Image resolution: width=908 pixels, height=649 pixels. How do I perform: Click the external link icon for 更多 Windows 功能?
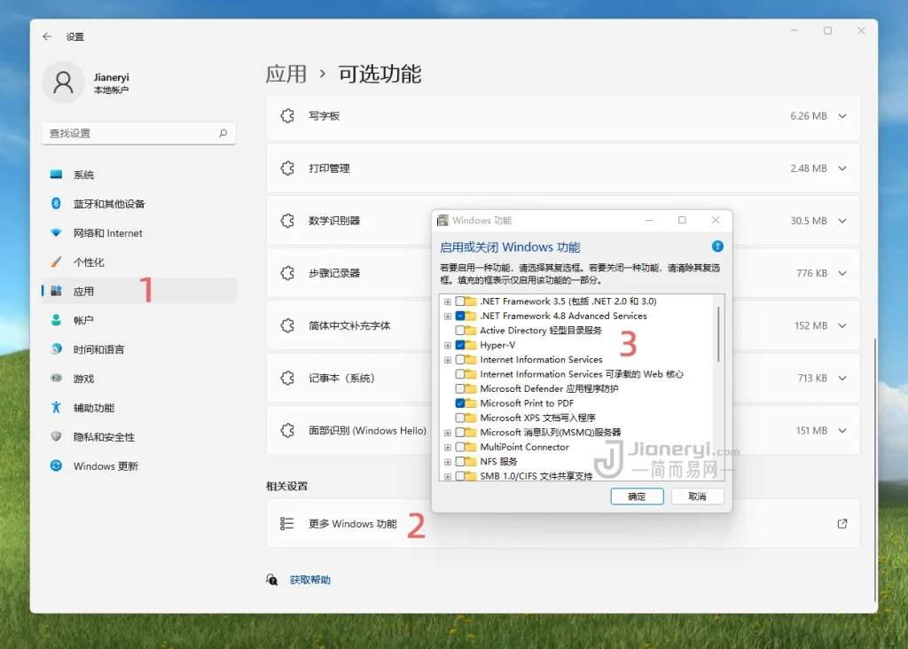coord(842,523)
